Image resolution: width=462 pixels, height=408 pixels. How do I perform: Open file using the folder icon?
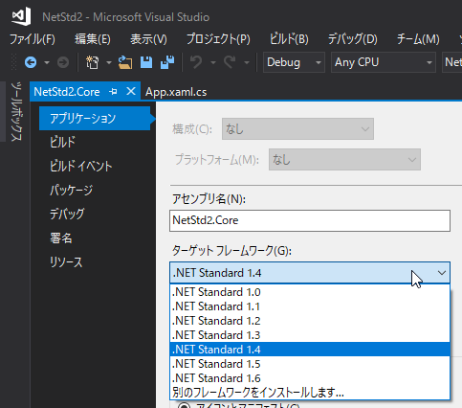125,62
